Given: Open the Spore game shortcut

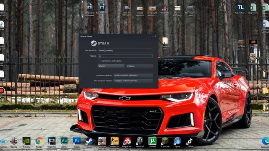Looking at the screenshot, I should click(x=177, y=141).
